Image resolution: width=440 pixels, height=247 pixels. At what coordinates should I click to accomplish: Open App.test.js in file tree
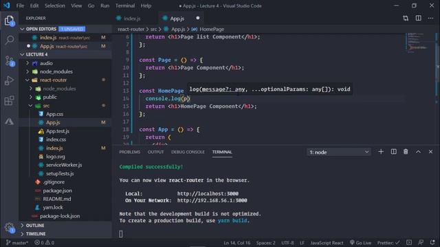pos(58,131)
